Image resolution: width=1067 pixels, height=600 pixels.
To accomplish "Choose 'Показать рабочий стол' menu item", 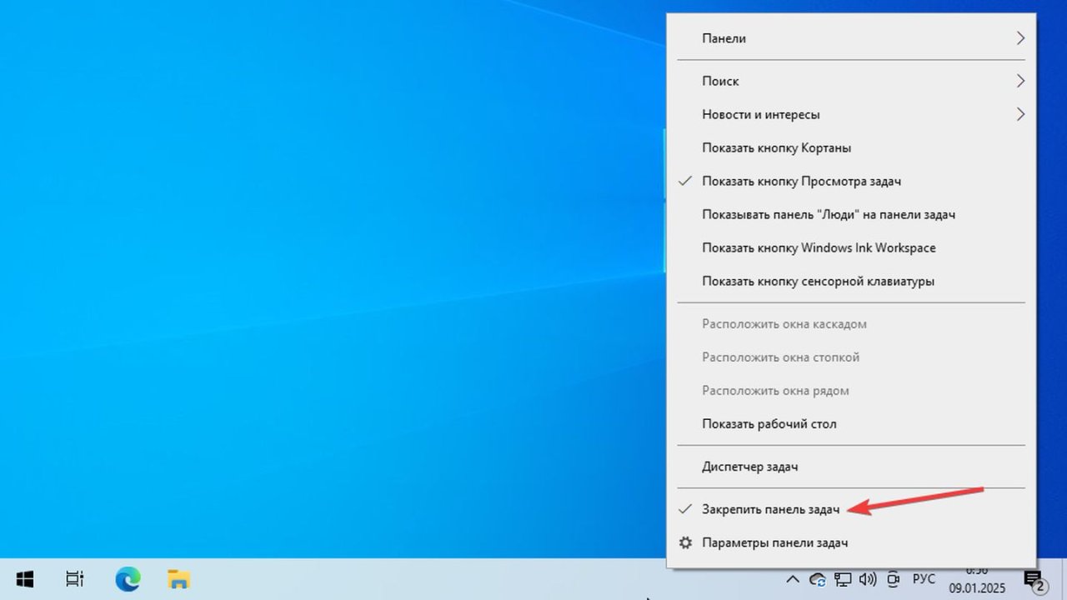I will pyautogui.click(x=769, y=423).
